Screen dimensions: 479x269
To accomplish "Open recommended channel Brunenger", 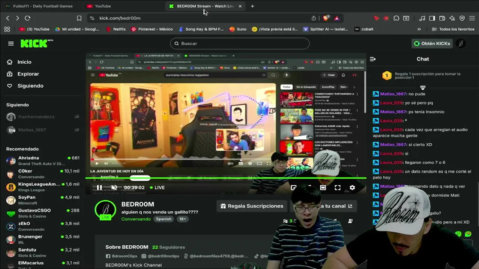I will 43,239.
